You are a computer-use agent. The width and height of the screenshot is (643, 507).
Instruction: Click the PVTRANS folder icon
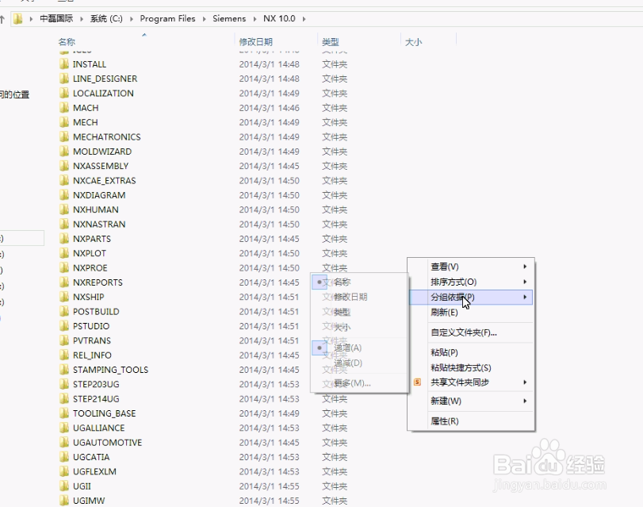coord(64,340)
